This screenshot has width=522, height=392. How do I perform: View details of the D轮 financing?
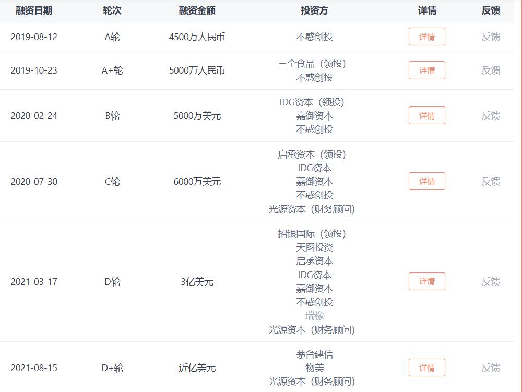pyautogui.click(x=426, y=281)
